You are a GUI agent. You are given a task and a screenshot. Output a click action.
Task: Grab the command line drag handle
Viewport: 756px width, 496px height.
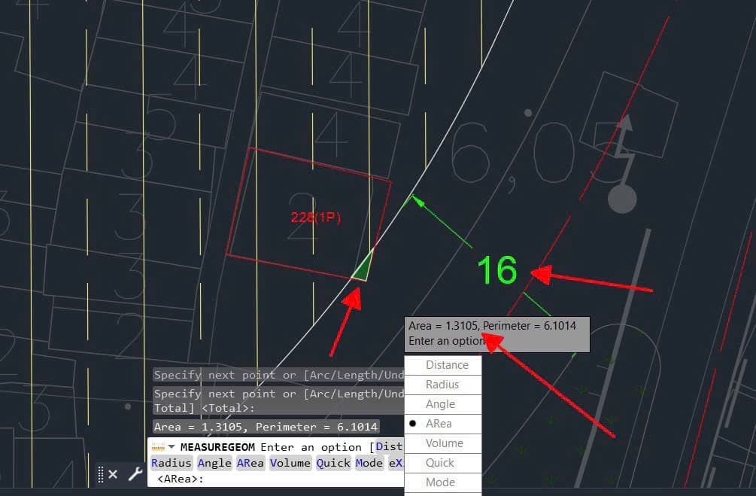[x=101, y=474]
